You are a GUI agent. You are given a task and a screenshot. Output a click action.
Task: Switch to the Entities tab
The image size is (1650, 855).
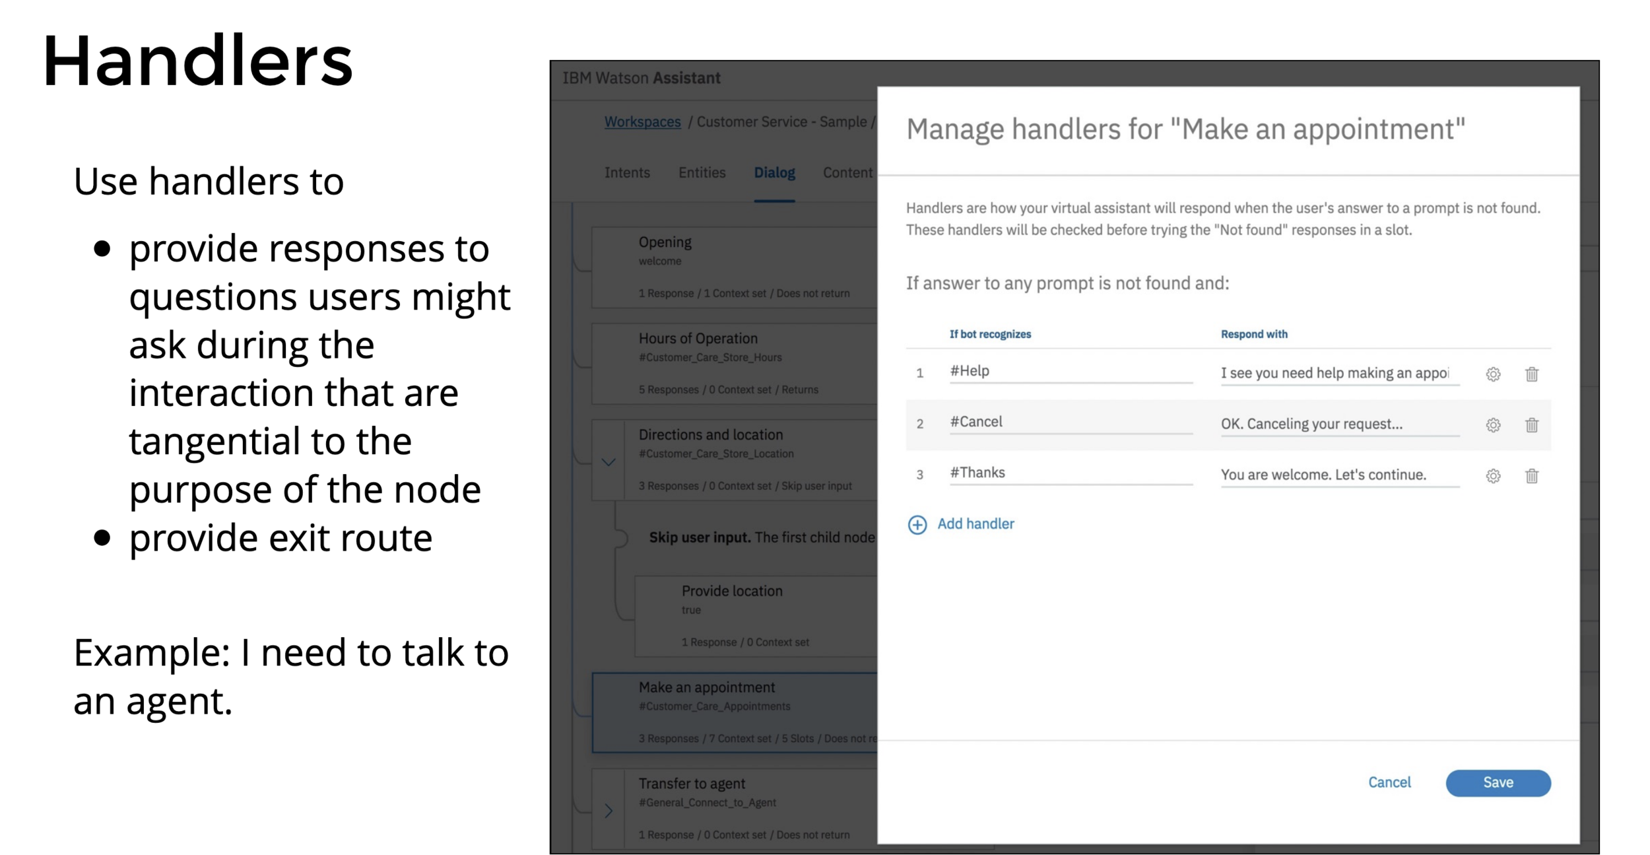[702, 173]
